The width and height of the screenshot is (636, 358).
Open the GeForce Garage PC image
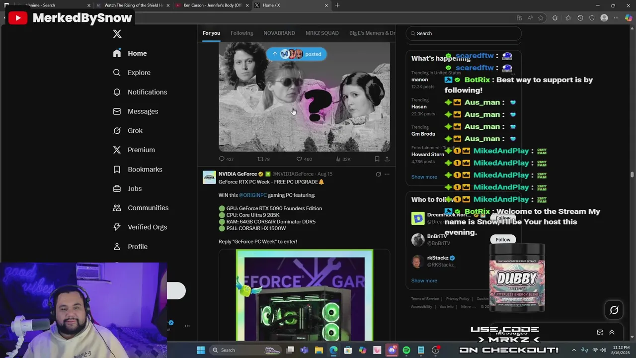click(304, 295)
